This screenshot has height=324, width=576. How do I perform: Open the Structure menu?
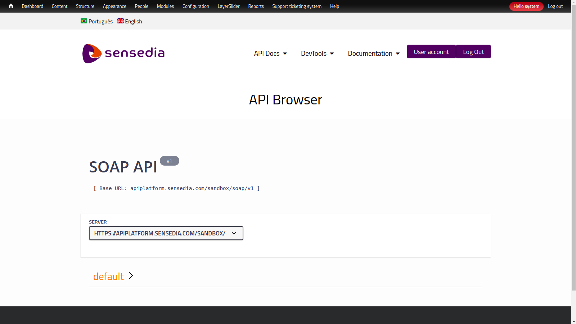[85, 6]
